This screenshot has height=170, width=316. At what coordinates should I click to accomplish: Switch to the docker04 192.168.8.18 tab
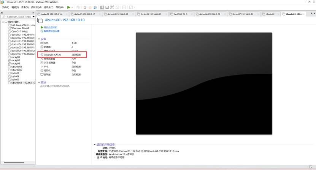[118, 14]
